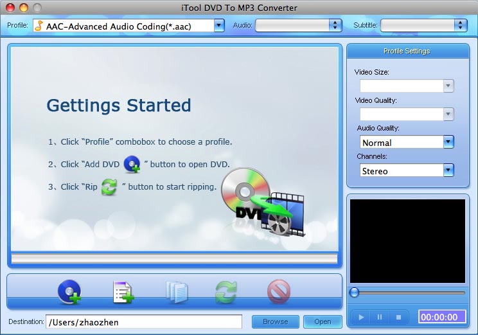Click the Open destination button

pyautogui.click(x=323, y=321)
